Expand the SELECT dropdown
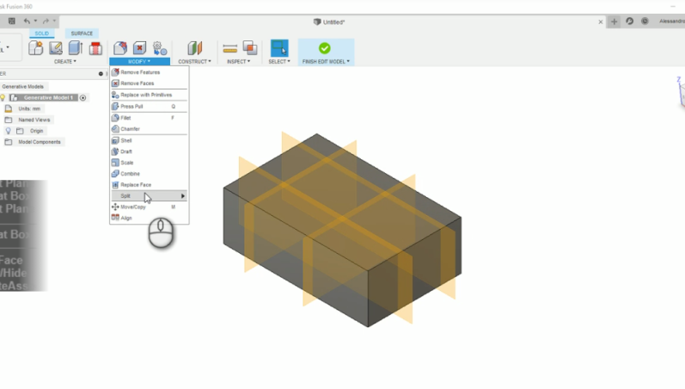The height and width of the screenshot is (389, 685). tap(279, 62)
